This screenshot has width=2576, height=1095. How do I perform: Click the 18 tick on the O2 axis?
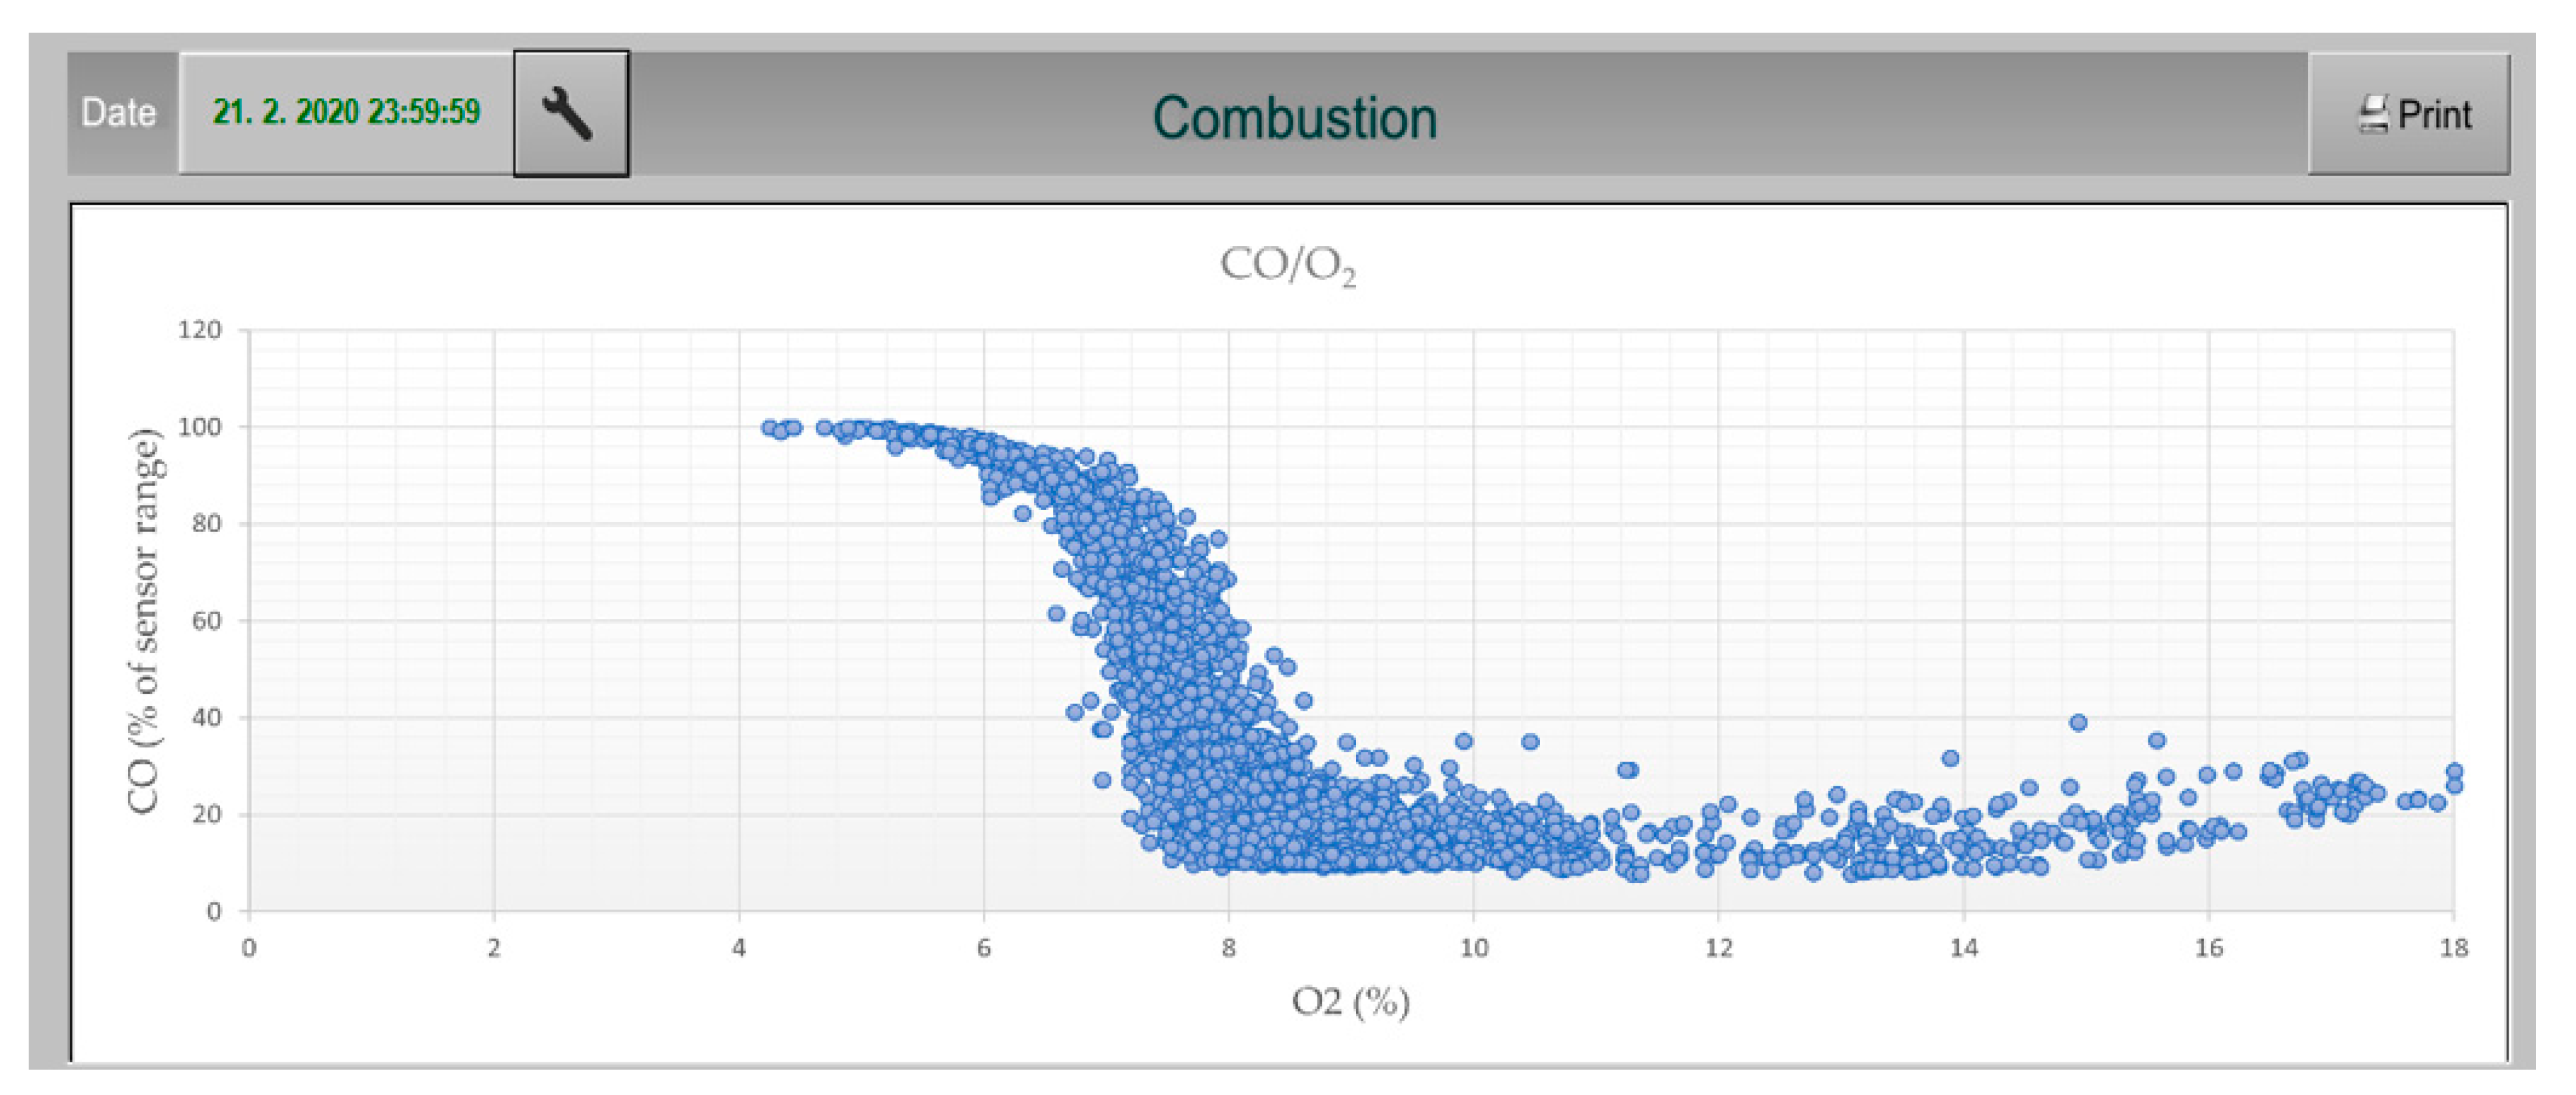pyautogui.click(x=2453, y=947)
